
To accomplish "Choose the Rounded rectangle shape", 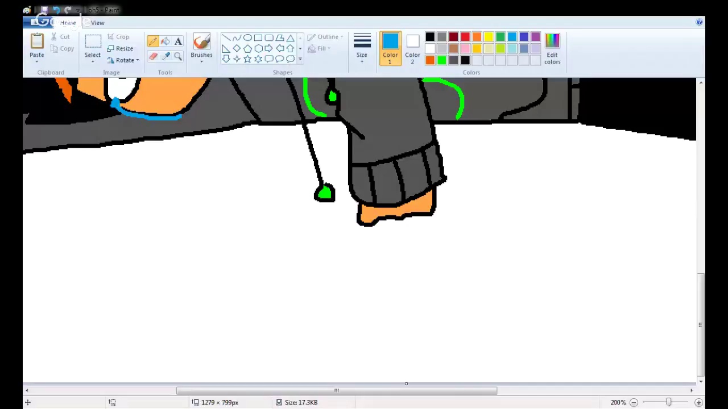I will (x=269, y=38).
